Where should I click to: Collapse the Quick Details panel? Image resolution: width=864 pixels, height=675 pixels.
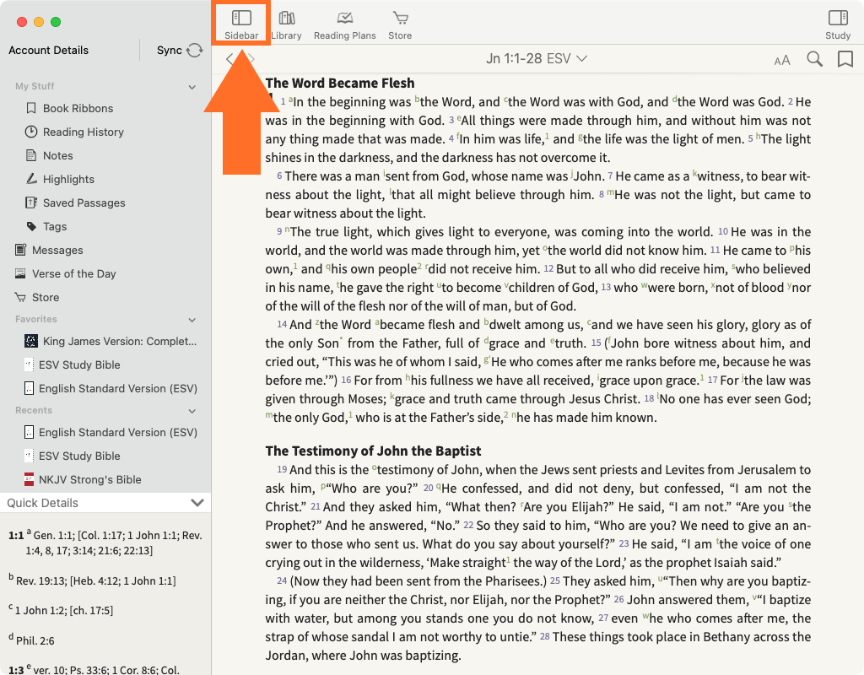point(197,503)
